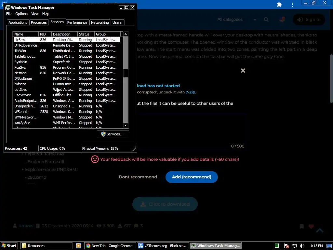Select the hidserv service row
Screen dimensions: 333x250
pyautogui.click(x=67, y=84)
